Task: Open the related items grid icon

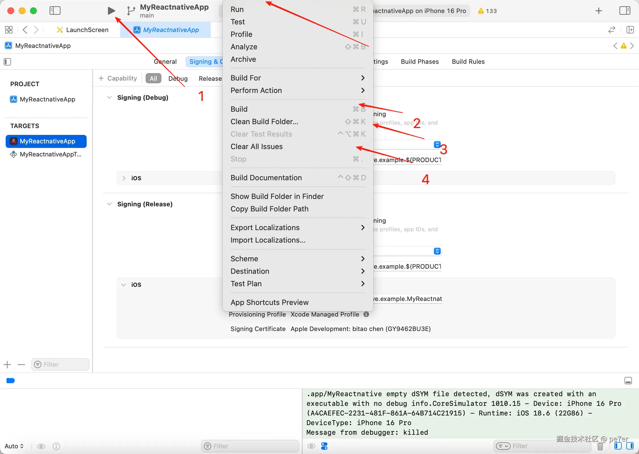Action: 9,30
